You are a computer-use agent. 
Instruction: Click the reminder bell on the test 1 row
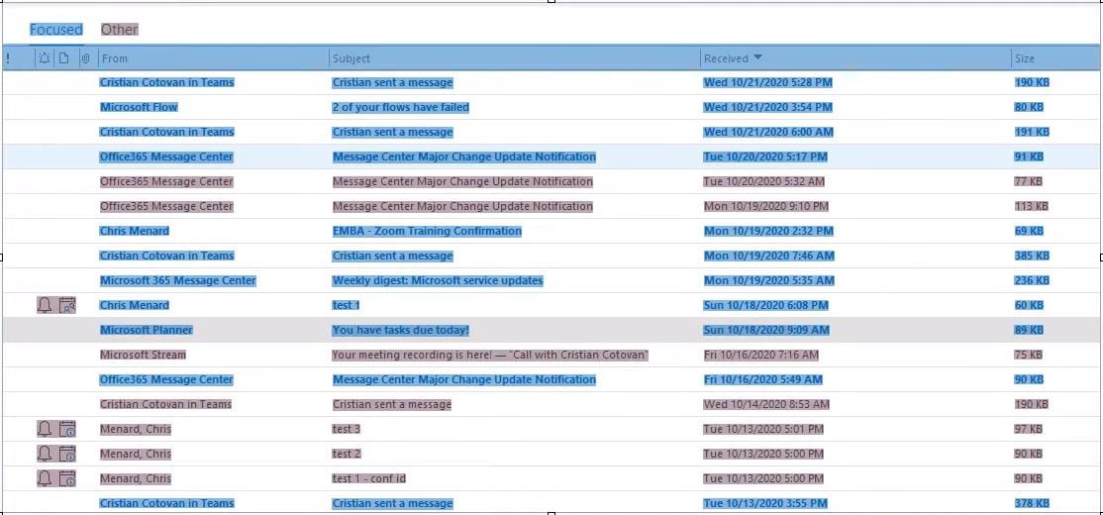[45, 305]
